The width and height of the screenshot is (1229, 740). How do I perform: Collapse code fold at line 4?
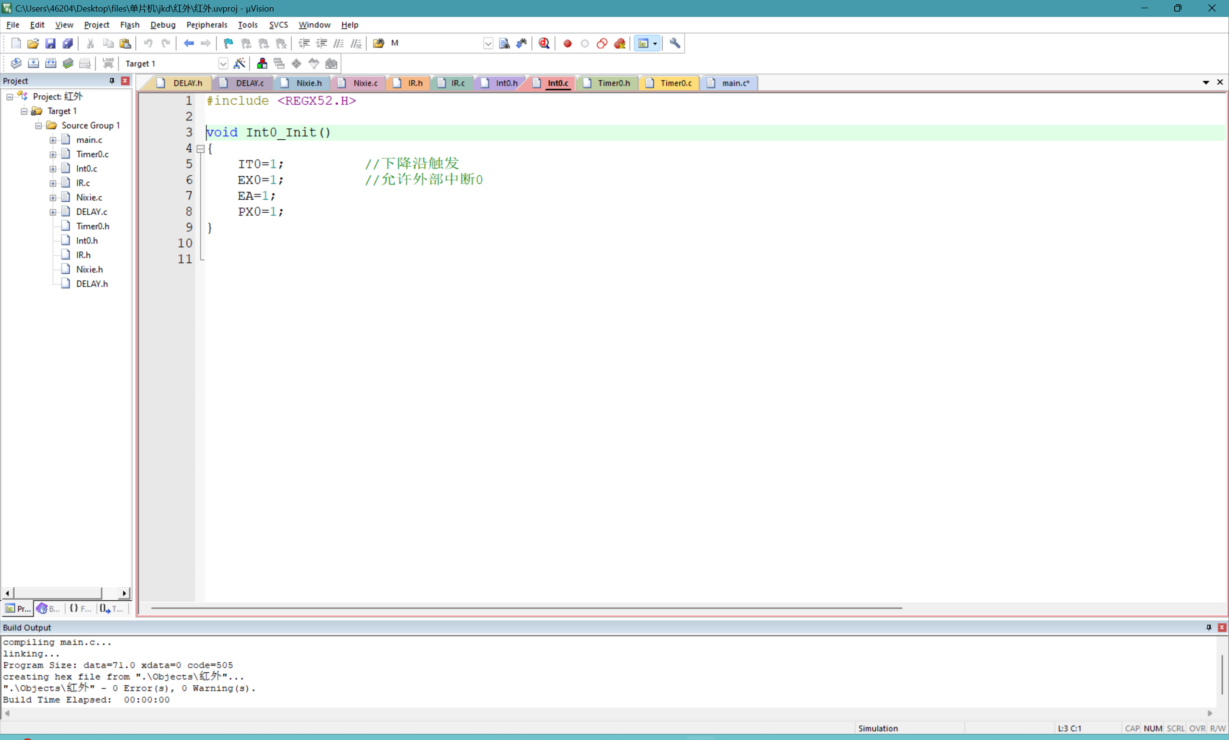point(200,148)
